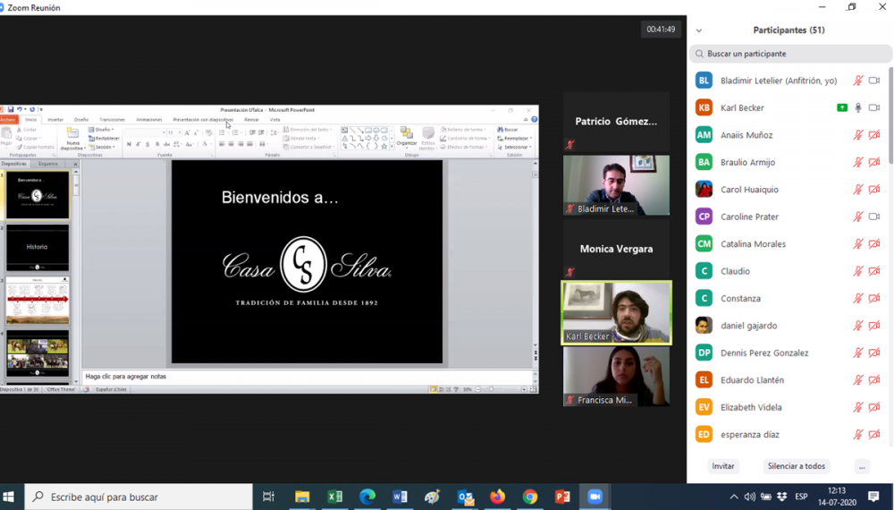Collapse the Participantes panel chevron
Viewport: 894px width, 510px height.
699,30
